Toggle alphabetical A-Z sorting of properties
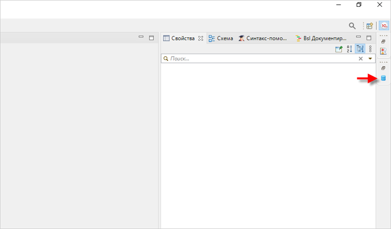The width and height of the screenshot is (391, 229). coord(349,49)
